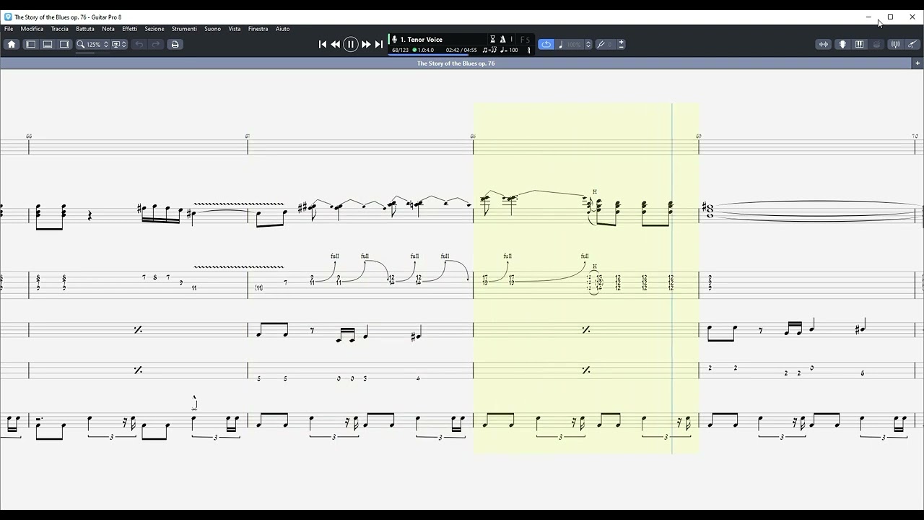Open the Effetti menu
Screen dimensions: 924x520
pos(130,29)
